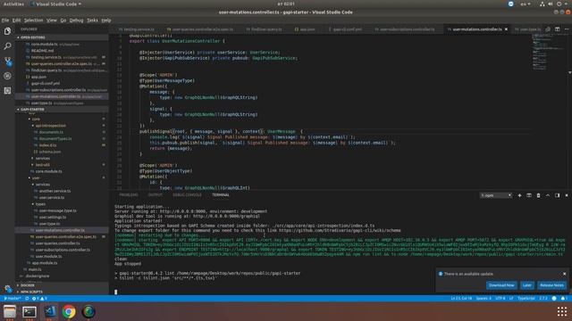Image resolution: width=572 pixels, height=321 pixels.
Task: Move panel position with the layout icon
Action: tap(558, 195)
